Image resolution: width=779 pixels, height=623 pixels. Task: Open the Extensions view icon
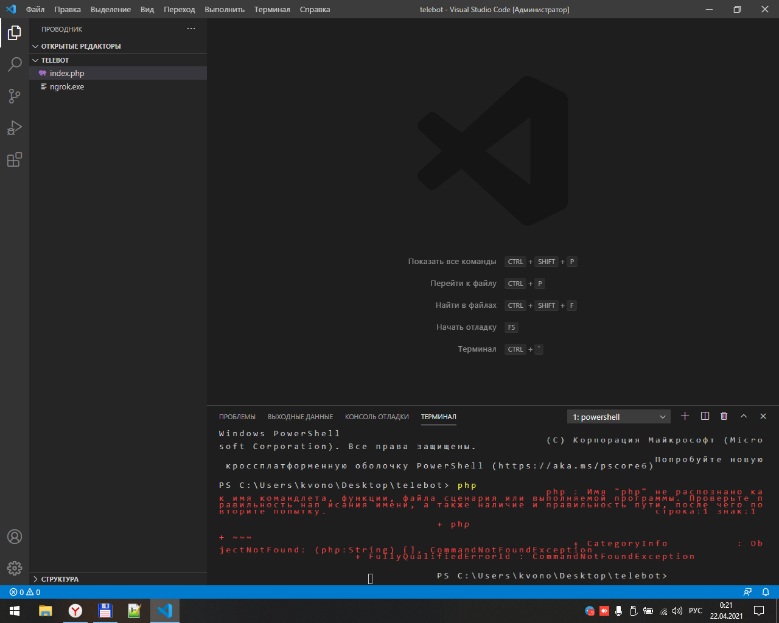click(x=15, y=159)
